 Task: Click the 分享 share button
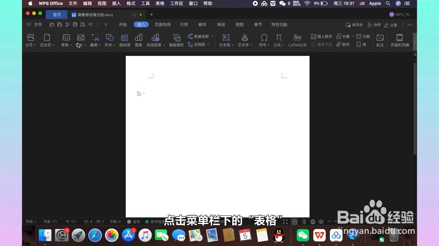[391, 25]
